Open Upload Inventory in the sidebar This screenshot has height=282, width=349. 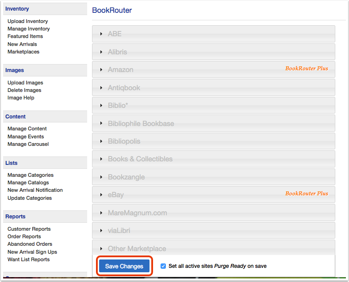27,21
